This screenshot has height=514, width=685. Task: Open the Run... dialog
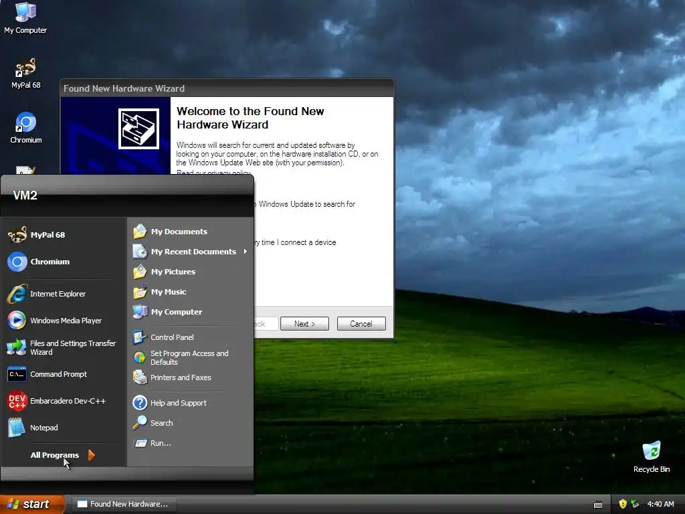[191, 443]
